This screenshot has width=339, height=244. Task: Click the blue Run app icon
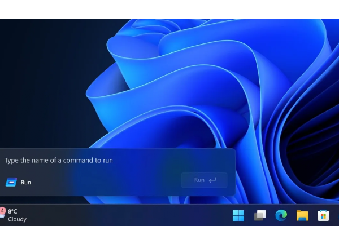point(11,182)
